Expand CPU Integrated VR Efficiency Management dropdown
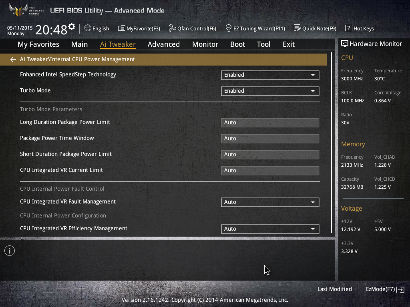Image resolution: width=410 pixels, height=307 pixels. pyautogui.click(x=270, y=229)
